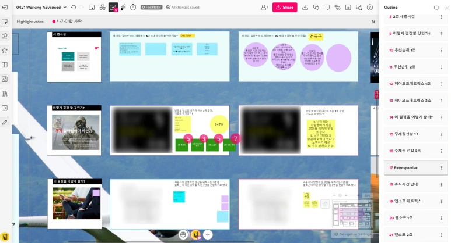Open the emoji reactions button at bottom
451x243 pixels.
pos(183,235)
